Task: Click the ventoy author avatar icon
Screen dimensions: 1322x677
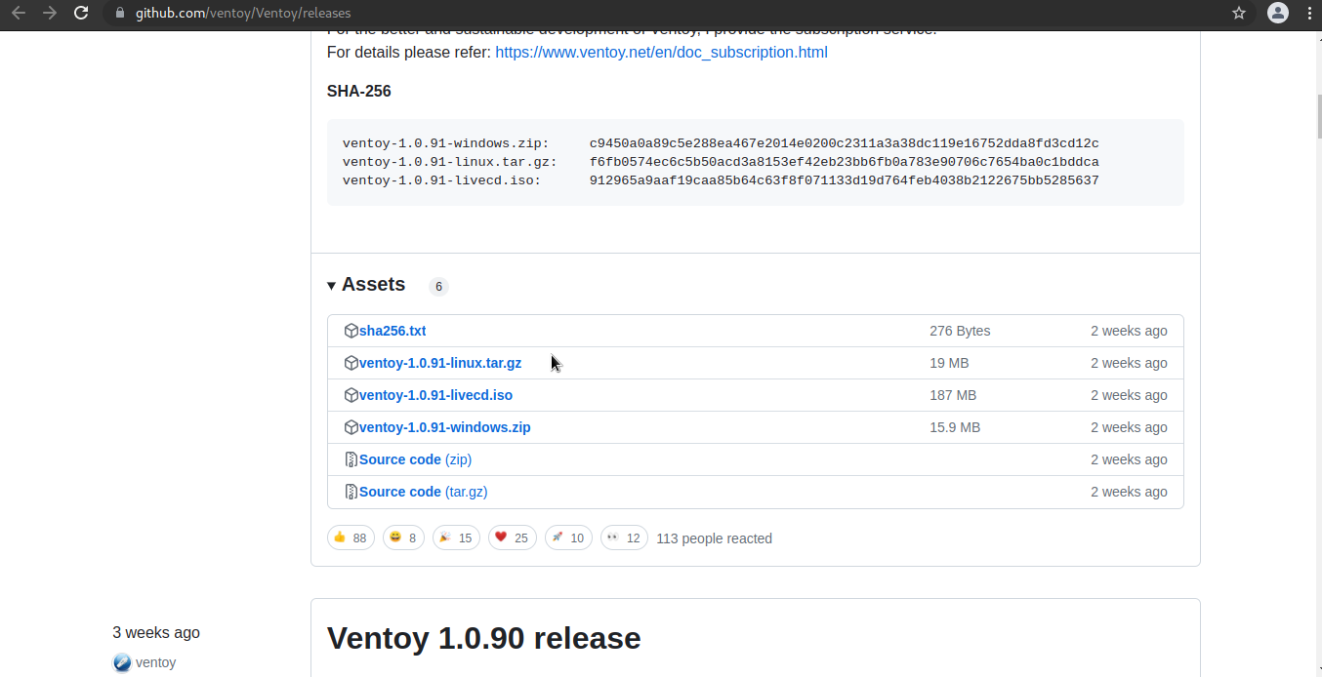Action: tap(122, 662)
